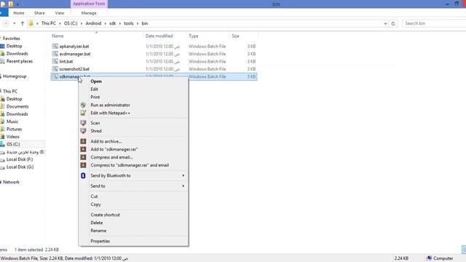Expand breadcrumb arrow after tools
Screen dimensions: 466x262
[x=138, y=23]
